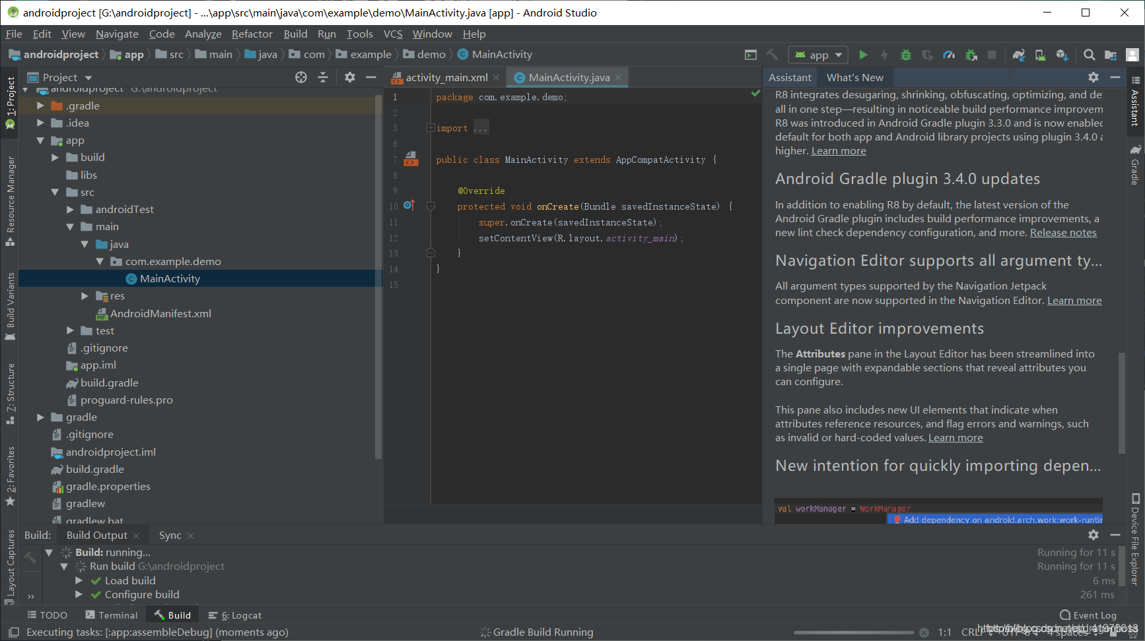Image resolution: width=1145 pixels, height=641 pixels.
Task: Attach debugger to Android process
Action: (971, 55)
